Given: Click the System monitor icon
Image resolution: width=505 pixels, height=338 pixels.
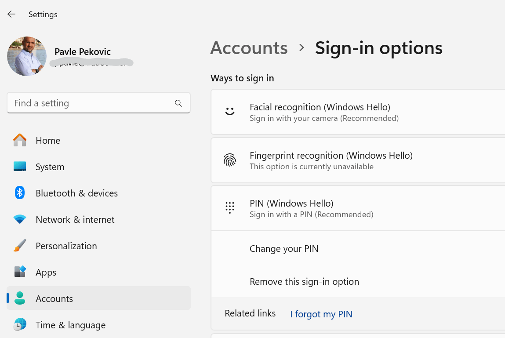Looking at the screenshot, I should (20, 167).
